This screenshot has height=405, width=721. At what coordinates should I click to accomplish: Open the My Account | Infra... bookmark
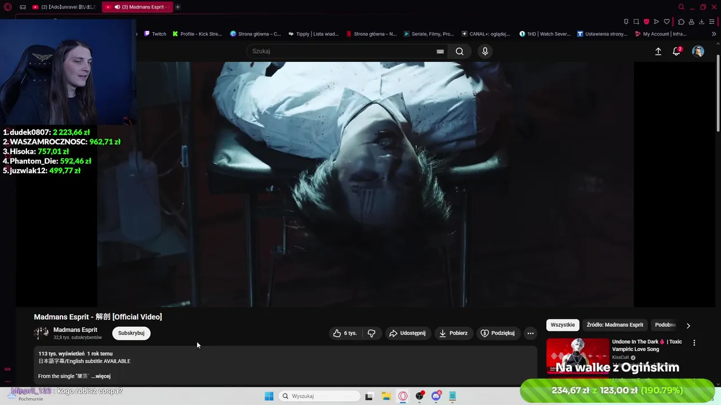pyautogui.click(x=661, y=34)
